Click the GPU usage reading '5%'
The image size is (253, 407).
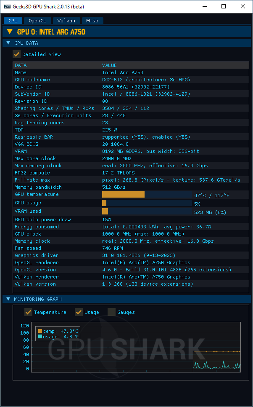pos(198,204)
